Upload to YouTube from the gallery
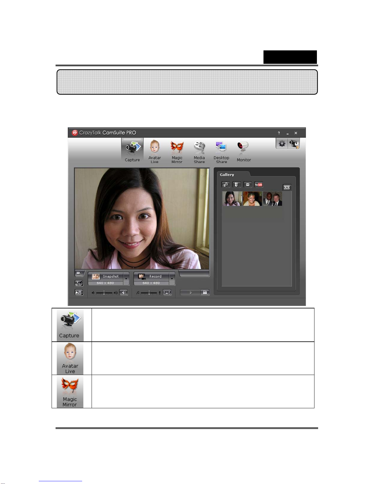The height and width of the screenshot is (484, 374). [x=259, y=184]
